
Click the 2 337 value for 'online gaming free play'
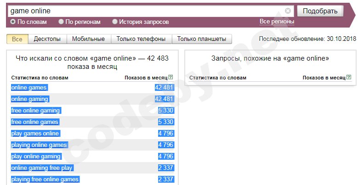[166, 168]
